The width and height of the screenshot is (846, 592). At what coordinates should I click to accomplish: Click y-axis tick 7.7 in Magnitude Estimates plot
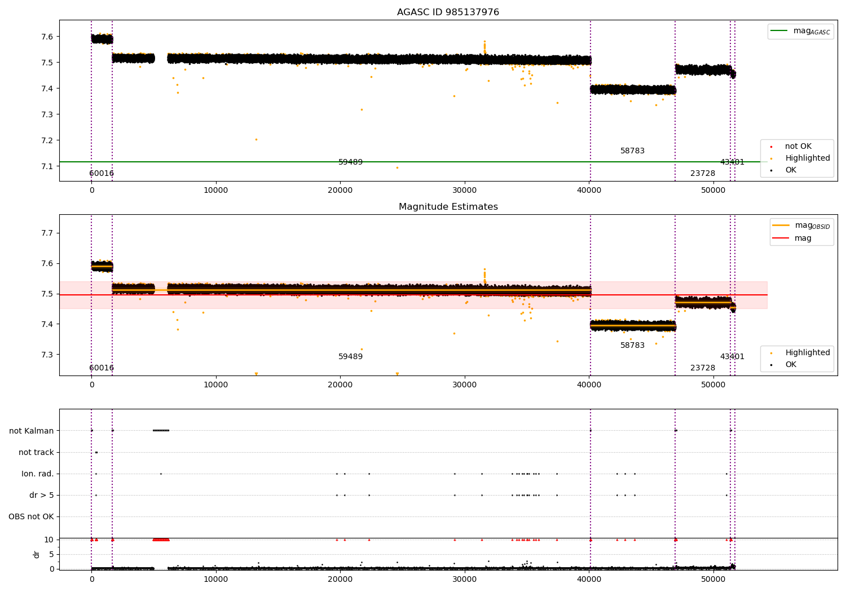tap(47, 233)
